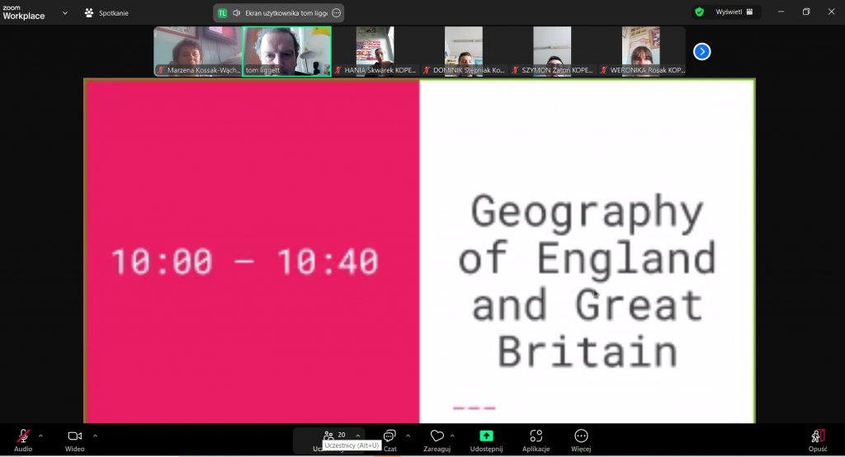
Task: Select HANIA Skwarek video thumbnail
Action: pos(375,52)
